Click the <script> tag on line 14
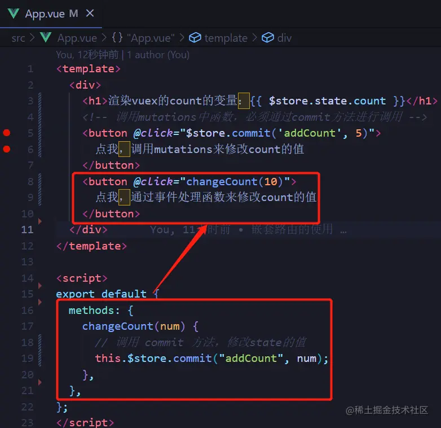The image size is (441, 428). 82,278
